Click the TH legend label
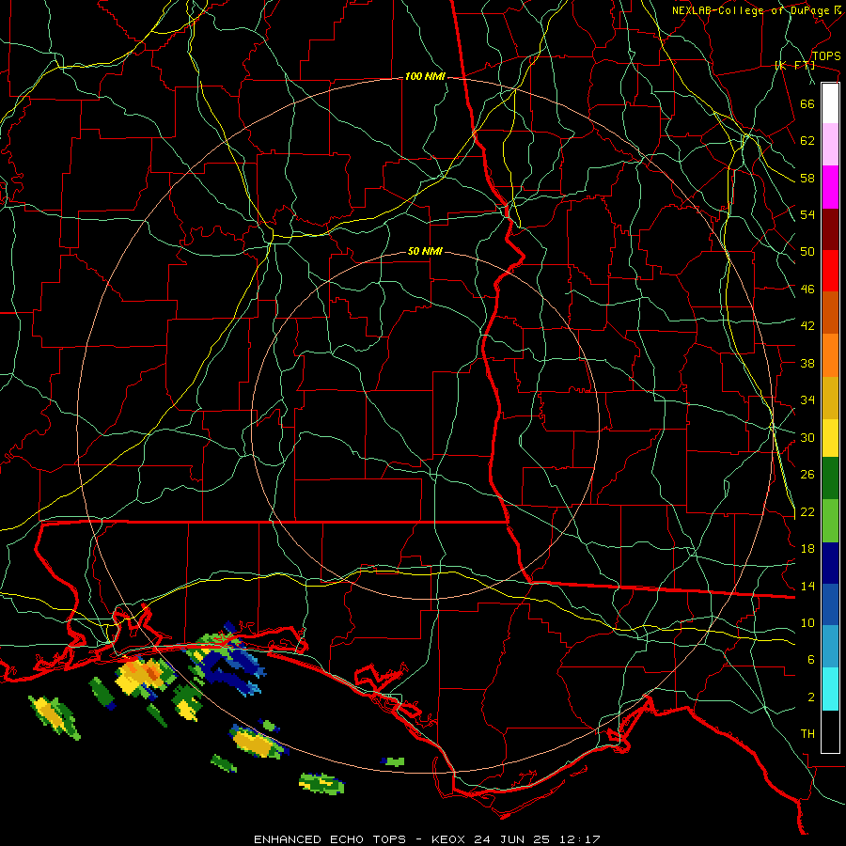846x846 pixels. [x=807, y=734]
